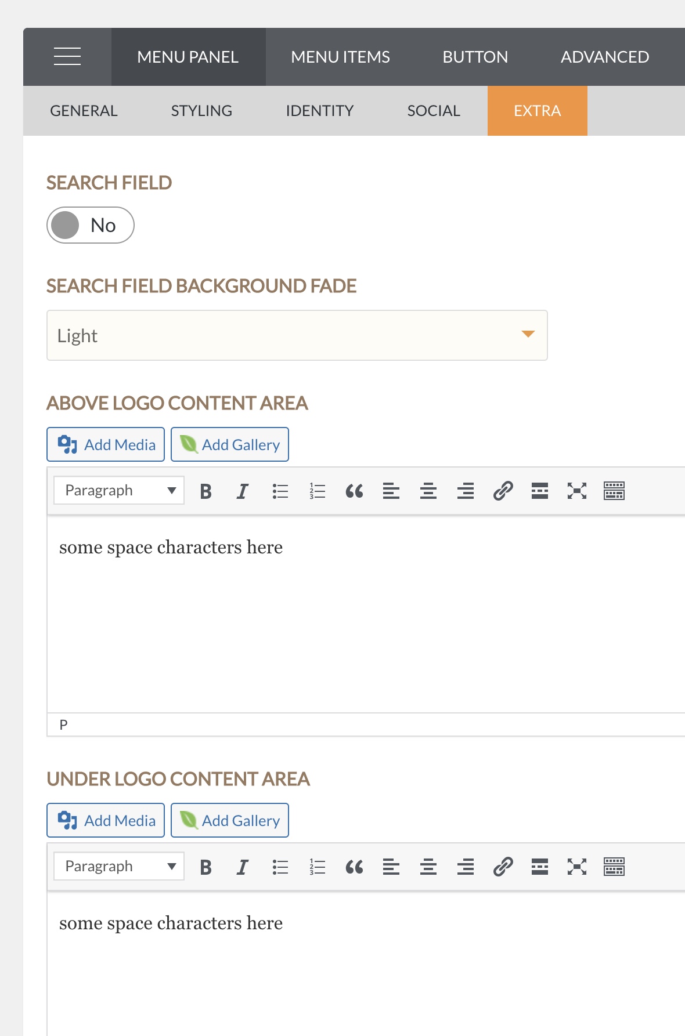
Task: Open the Social sub-tab
Action: pyautogui.click(x=434, y=111)
